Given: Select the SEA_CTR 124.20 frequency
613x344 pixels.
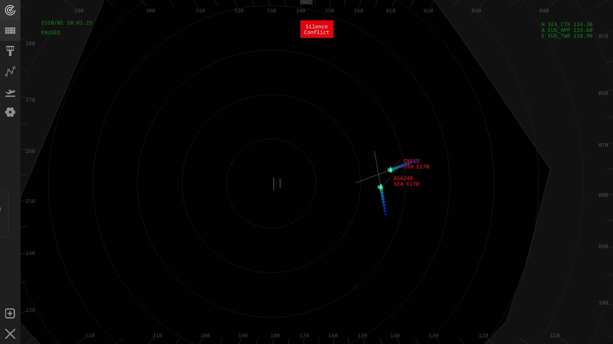Looking at the screenshot, I should coord(567,25).
